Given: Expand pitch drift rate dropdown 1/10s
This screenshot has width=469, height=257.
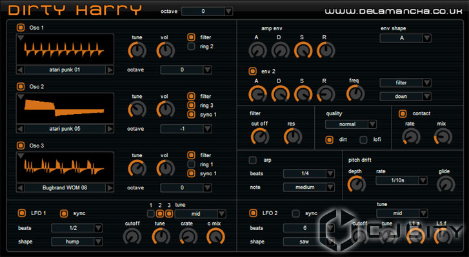Looking at the screenshot, I should tap(401, 180).
